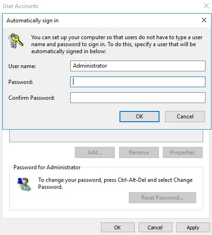
Task: Click the Reset Password... button
Action: point(162,198)
